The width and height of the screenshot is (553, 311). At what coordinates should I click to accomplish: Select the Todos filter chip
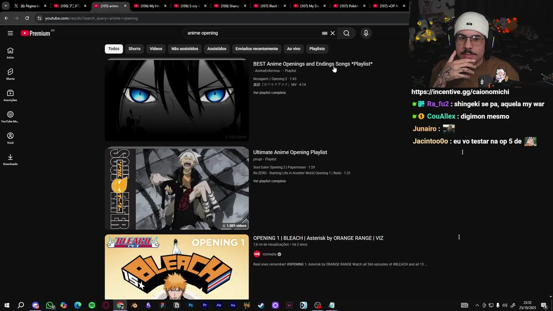pyautogui.click(x=114, y=49)
